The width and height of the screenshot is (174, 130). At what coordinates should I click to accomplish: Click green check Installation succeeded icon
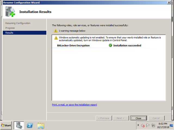[x=110, y=45]
